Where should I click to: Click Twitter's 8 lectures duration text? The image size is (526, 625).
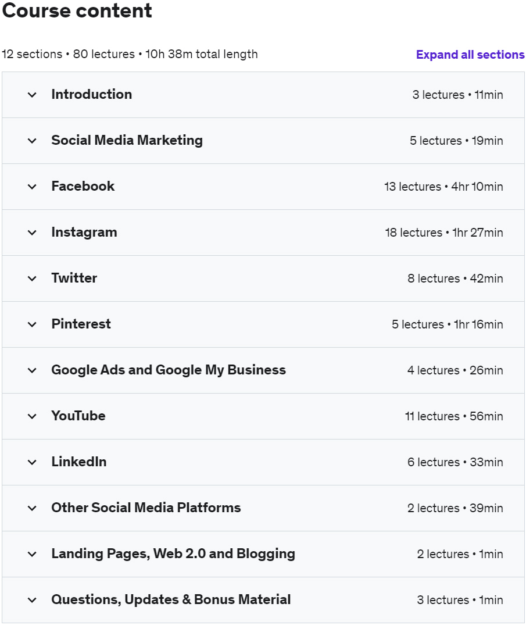point(455,278)
